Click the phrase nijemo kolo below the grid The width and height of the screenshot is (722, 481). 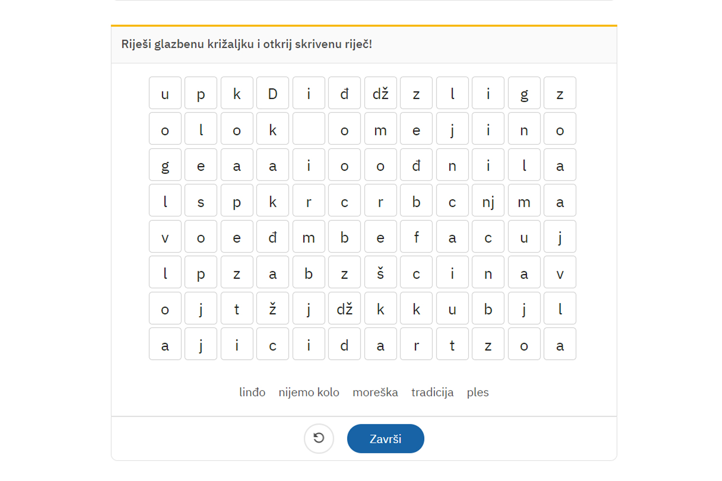tap(309, 392)
